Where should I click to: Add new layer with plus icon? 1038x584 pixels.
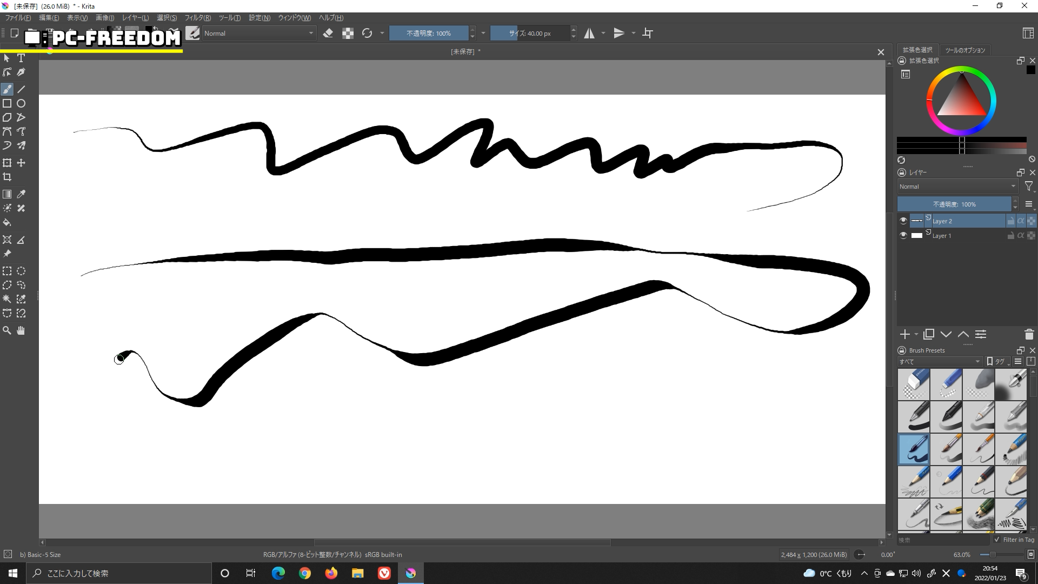tap(904, 335)
